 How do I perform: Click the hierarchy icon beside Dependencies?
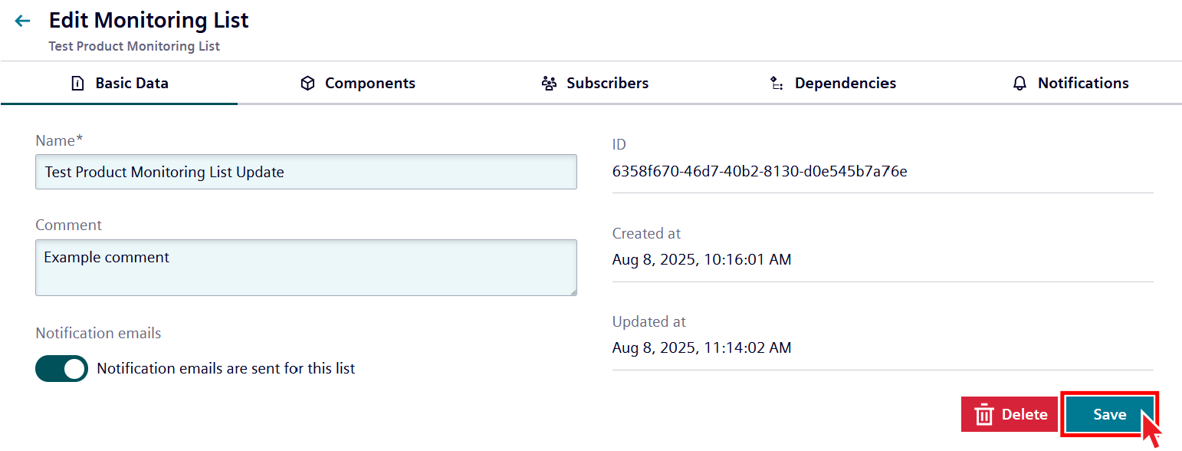point(777,84)
